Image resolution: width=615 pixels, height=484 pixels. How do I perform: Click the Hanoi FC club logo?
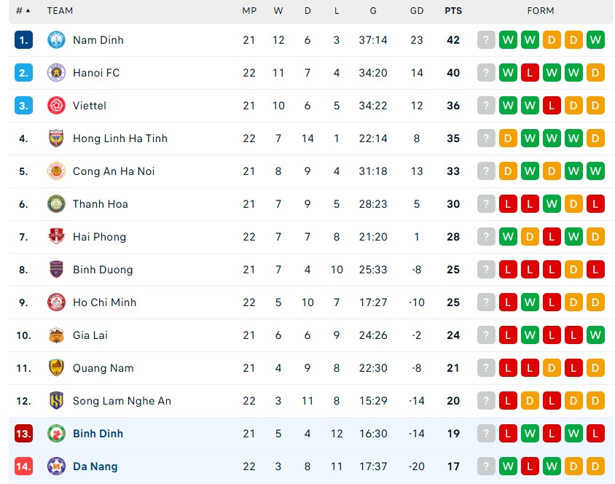[56, 73]
